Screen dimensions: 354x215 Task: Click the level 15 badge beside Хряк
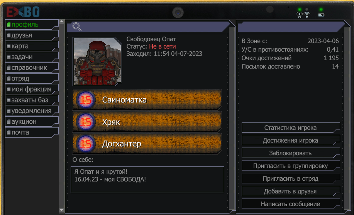(86, 122)
